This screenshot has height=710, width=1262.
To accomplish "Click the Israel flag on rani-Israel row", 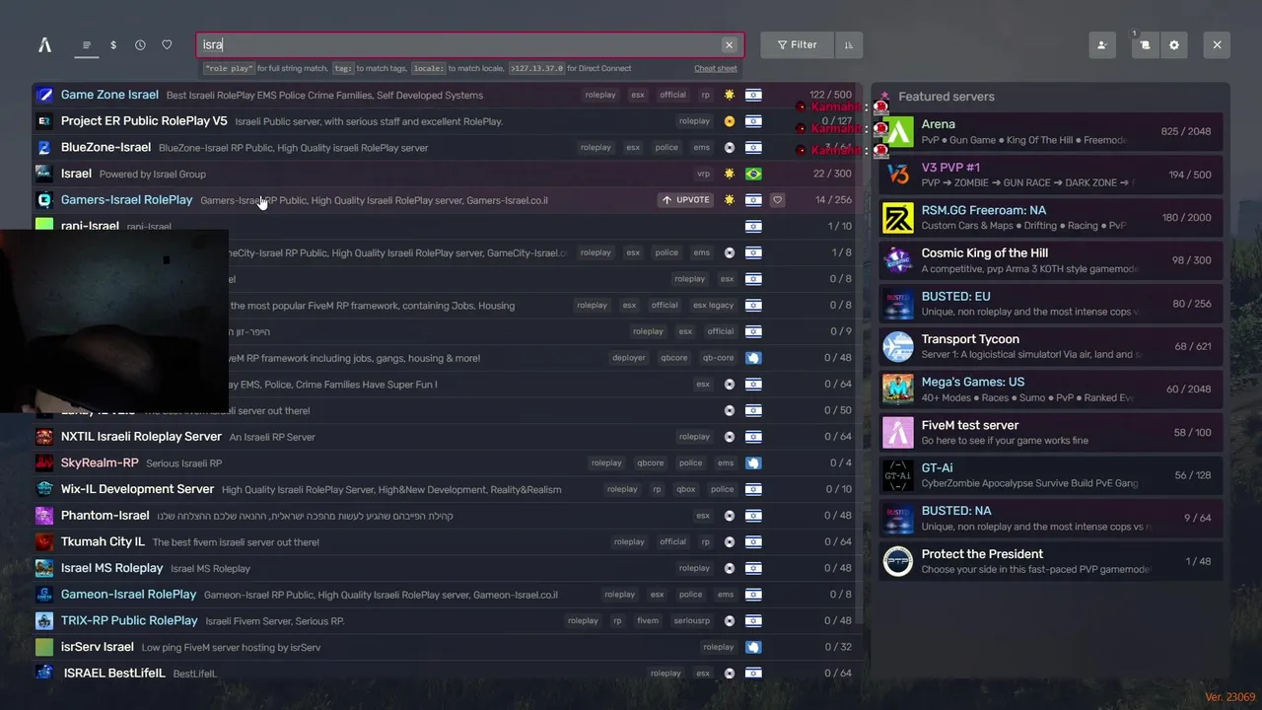I will coord(753,226).
